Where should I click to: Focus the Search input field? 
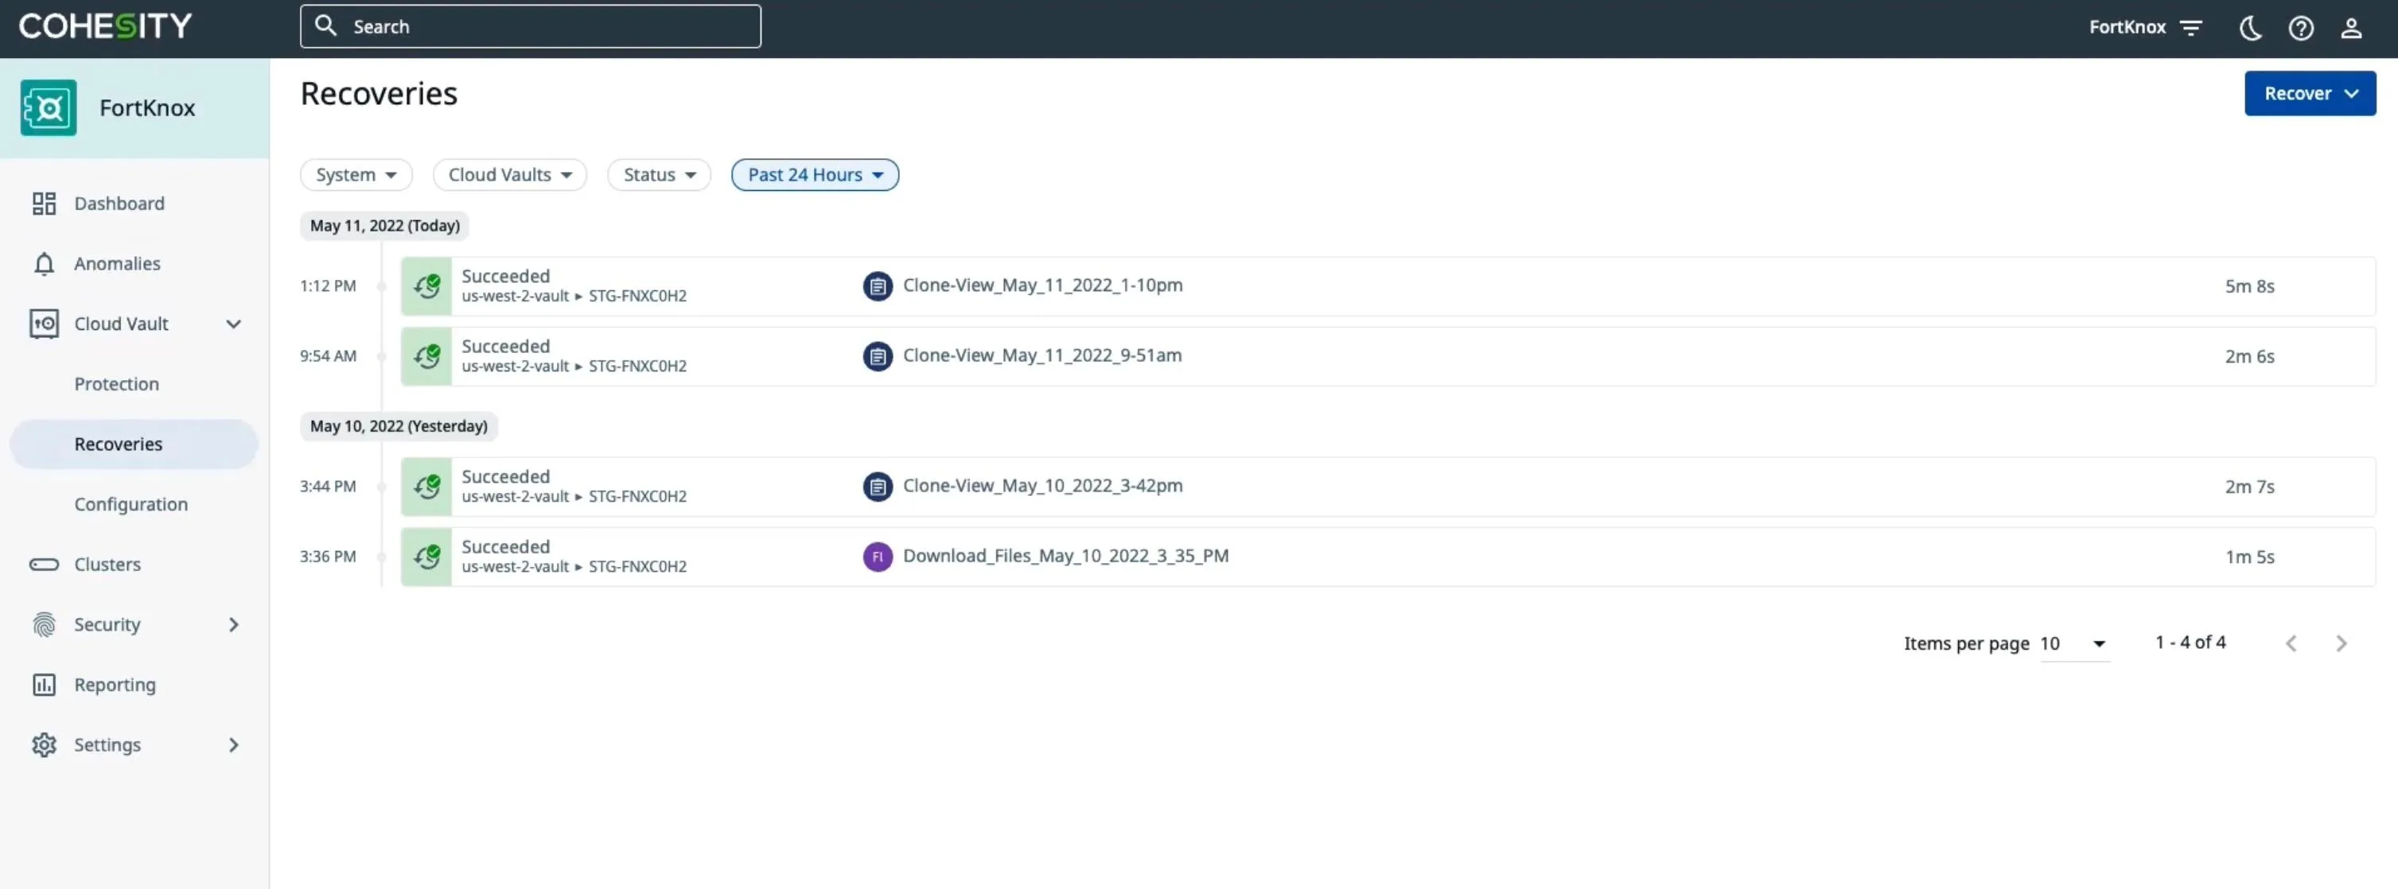(531, 26)
